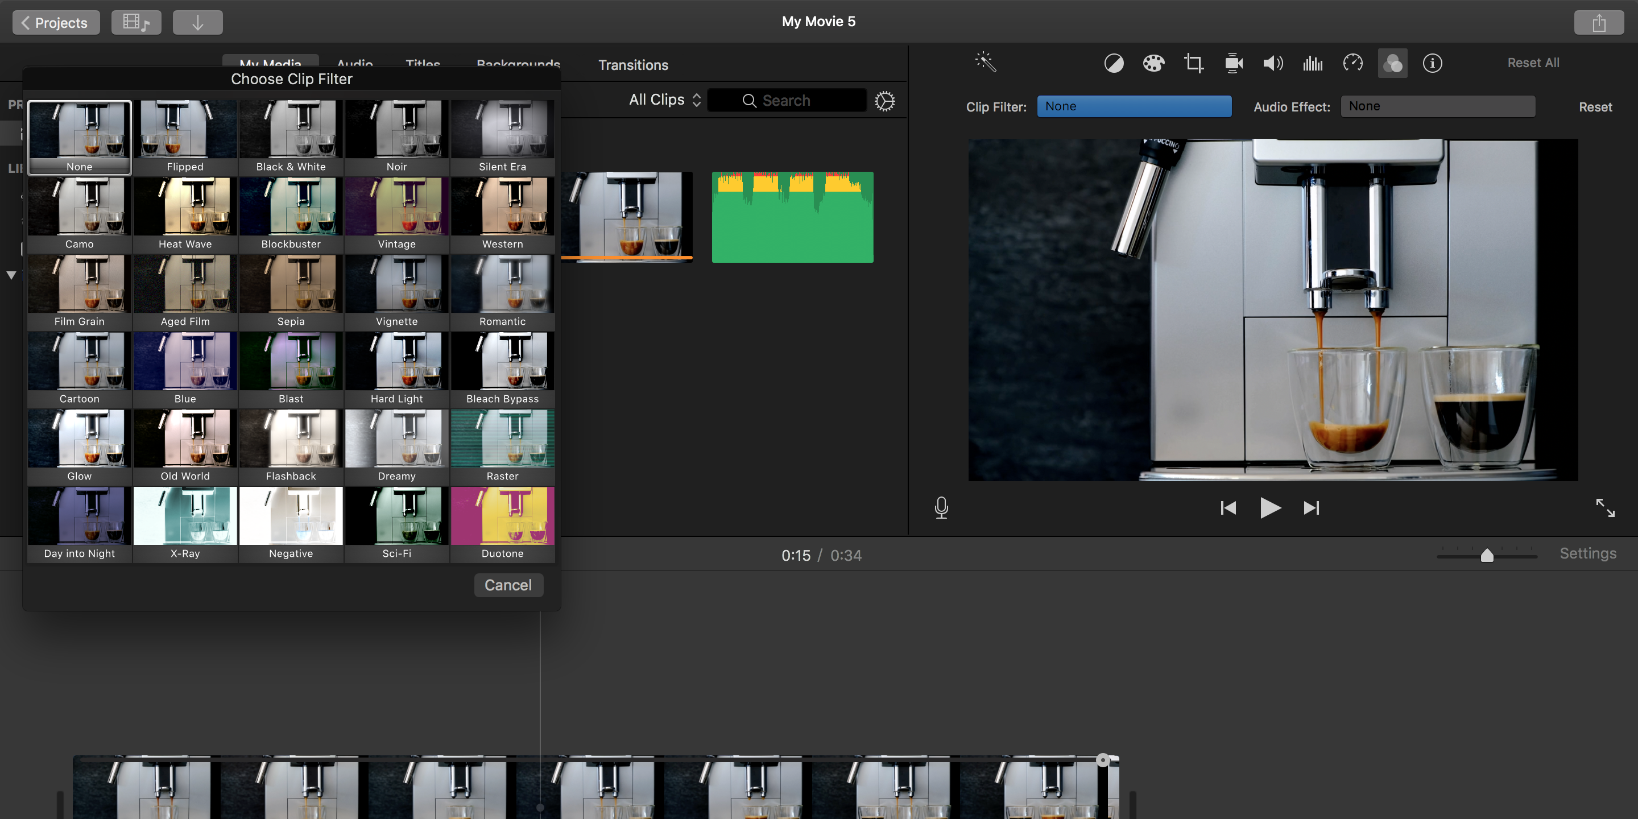The height and width of the screenshot is (819, 1638).
Task: Open the clip volume controls
Action: (1273, 63)
